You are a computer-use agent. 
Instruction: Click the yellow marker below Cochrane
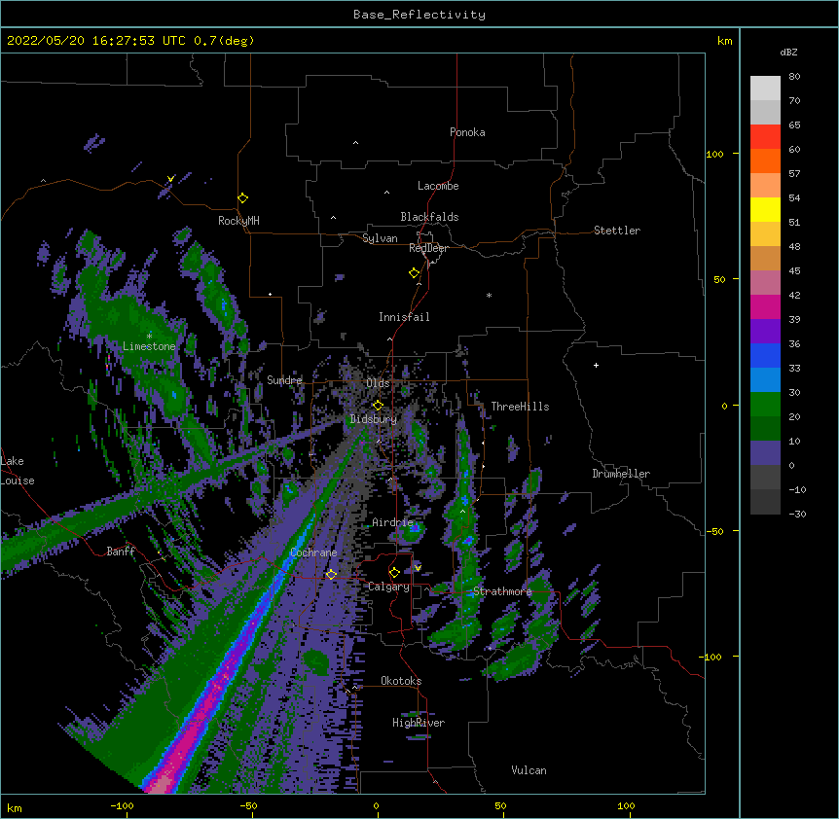tap(331, 574)
